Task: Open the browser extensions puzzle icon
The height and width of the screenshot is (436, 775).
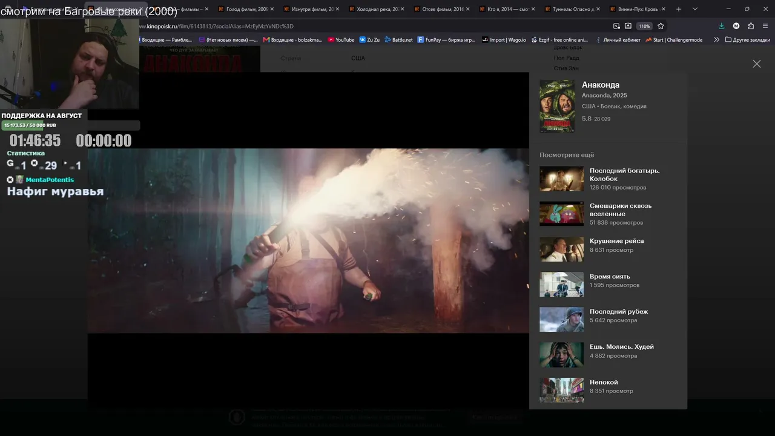Action: (751, 26)
